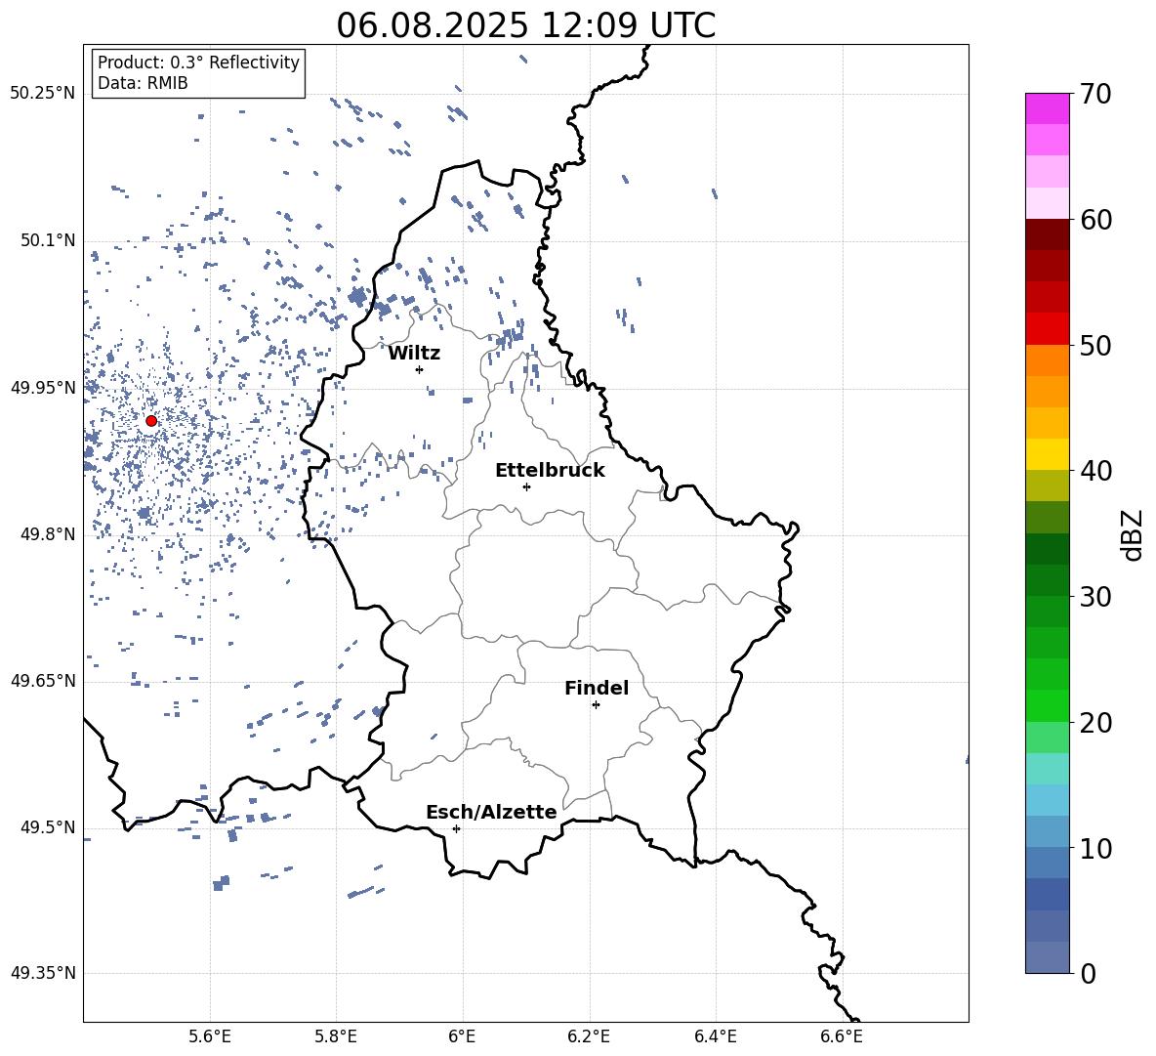Image resolution: width=1156 pixels, height=1056 pixels.
Task: Click the light green swatch just below 20 dBZ
Action: click(1048, 738)
